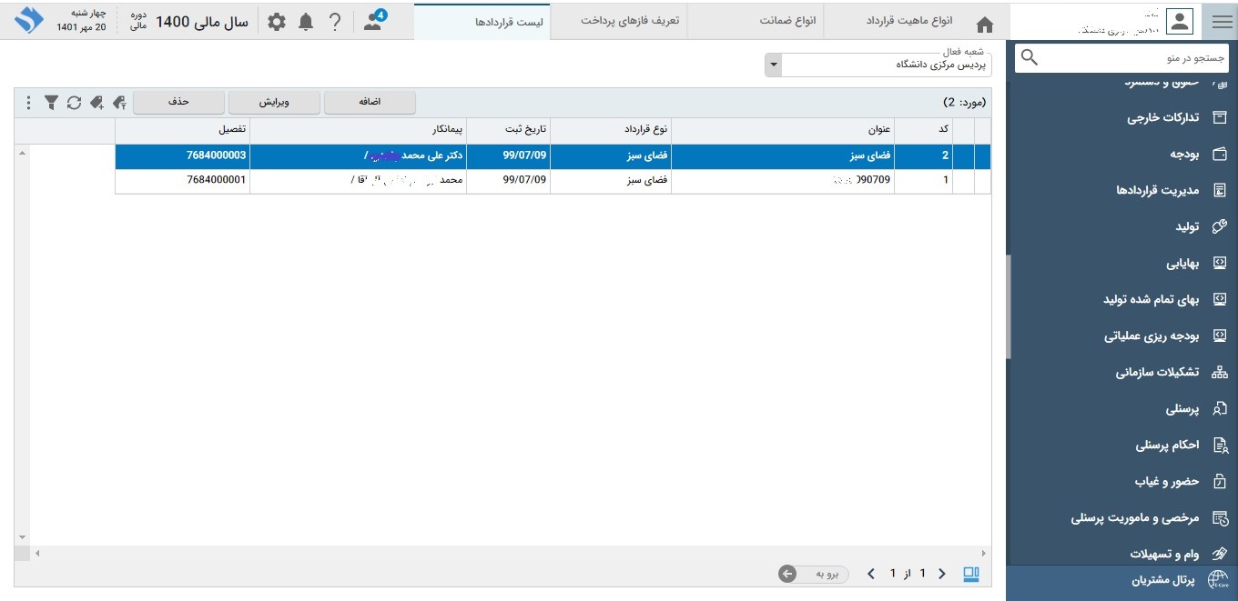Open the settings gear icon
This screenshot has height=601, width=1238.
coord(277,22)
